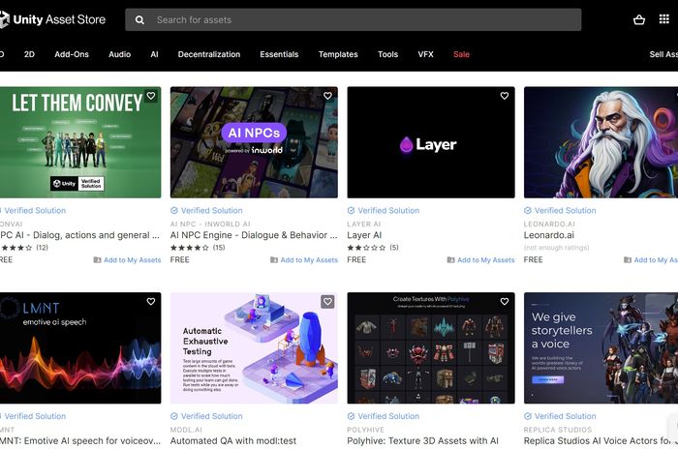Open the Leonardo.ai wizard thumbnail
Screen dimensions: 678x450
[x=601, y=142]
